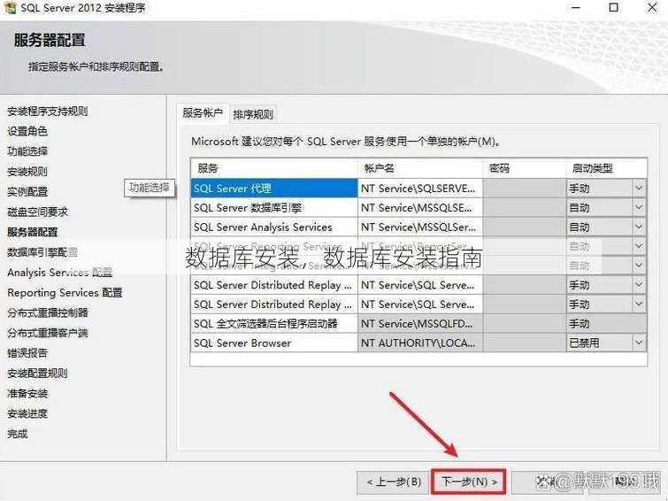Open startup type dropdown for SQL Server 代理
Screen dimensions: 668x501
(639, 188)
